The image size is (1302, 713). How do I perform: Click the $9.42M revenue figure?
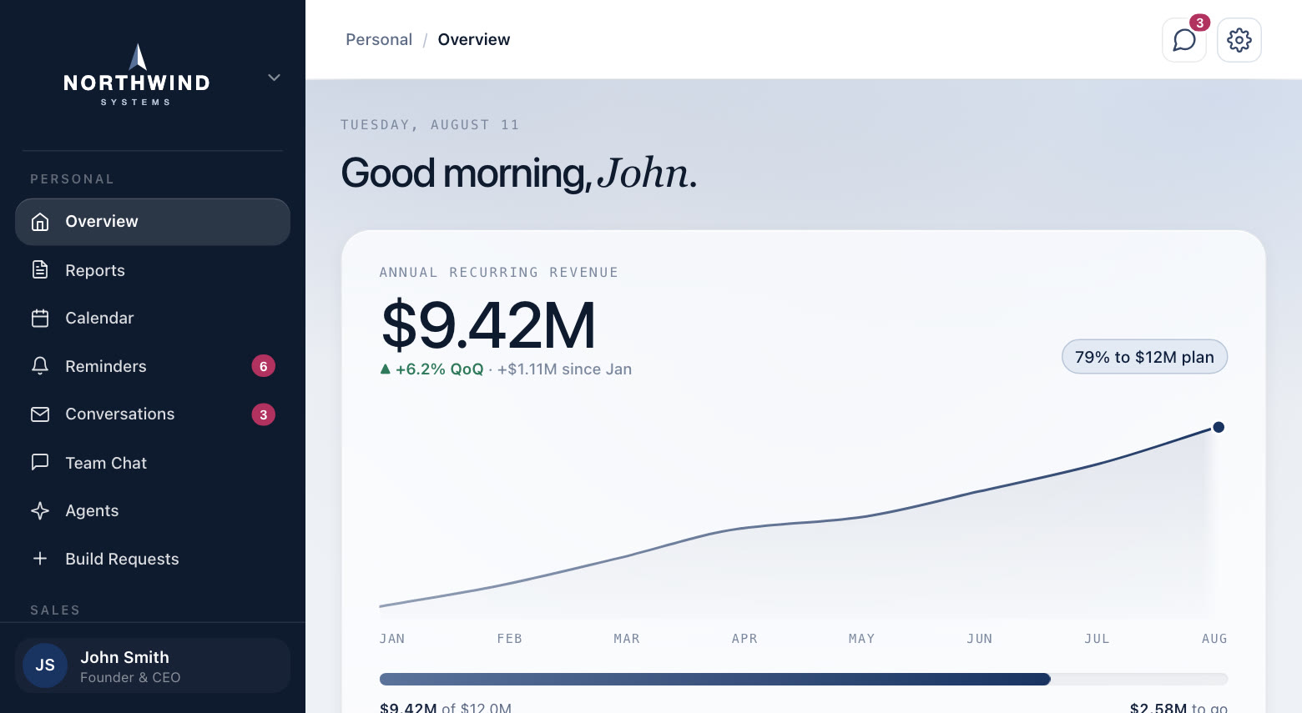tap(488, 325)
